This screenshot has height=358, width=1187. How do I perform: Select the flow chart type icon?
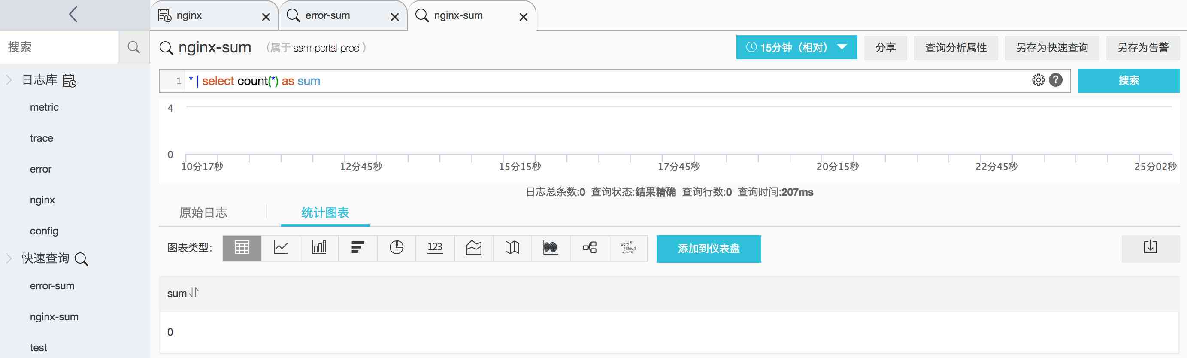[551, 248]
